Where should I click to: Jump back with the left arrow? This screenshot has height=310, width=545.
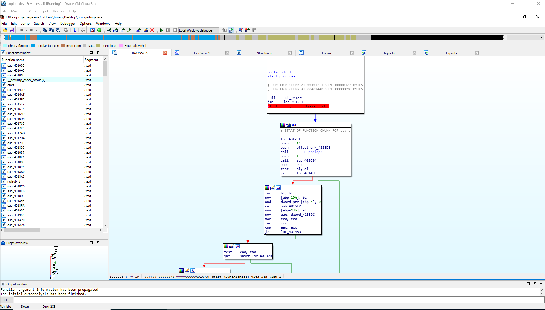click(x=22, y=30)
